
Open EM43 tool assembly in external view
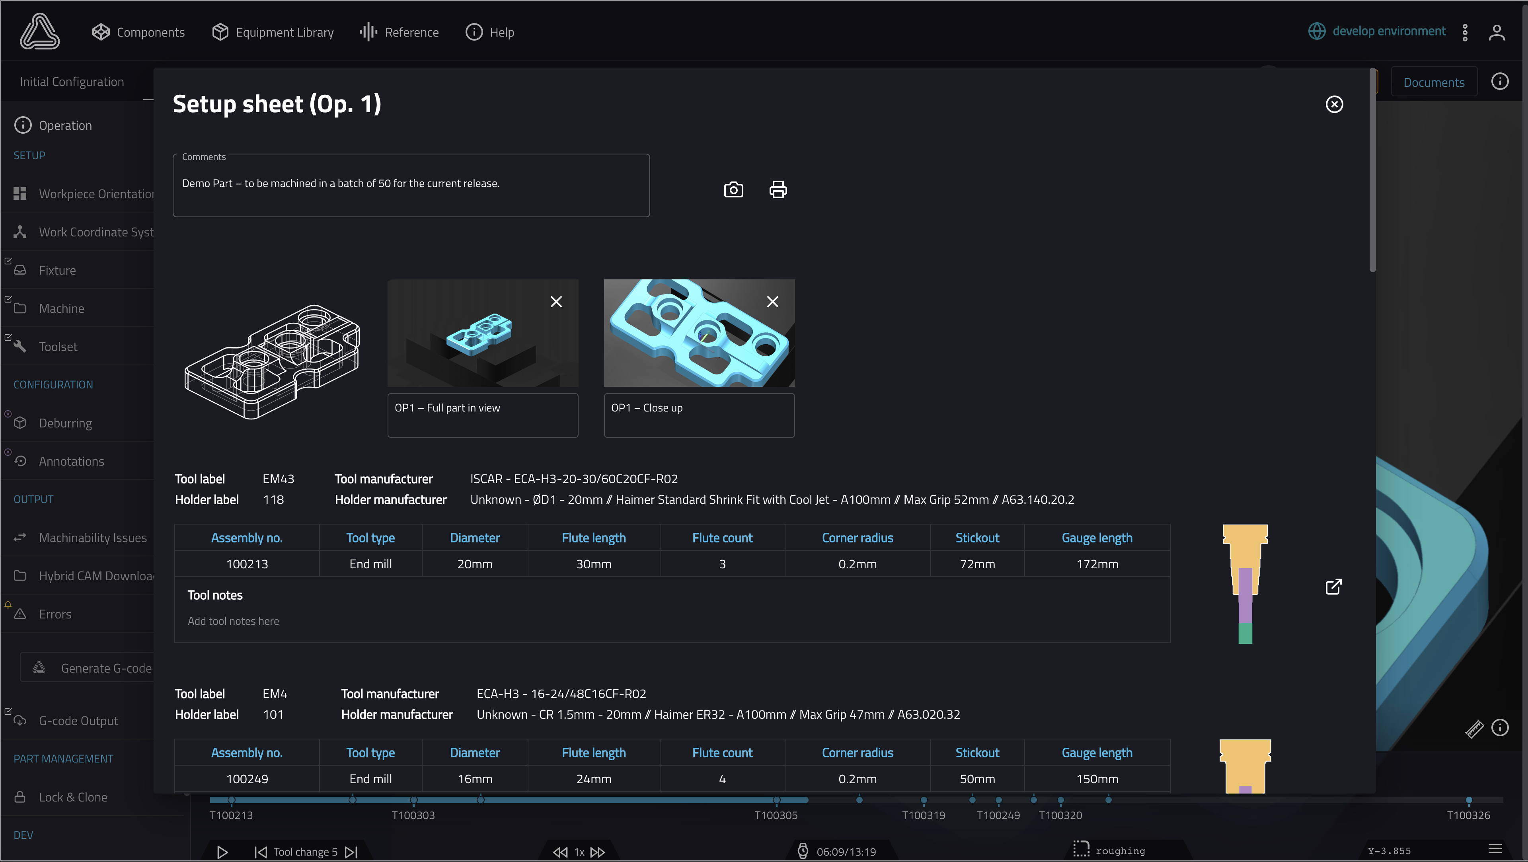1333,586
